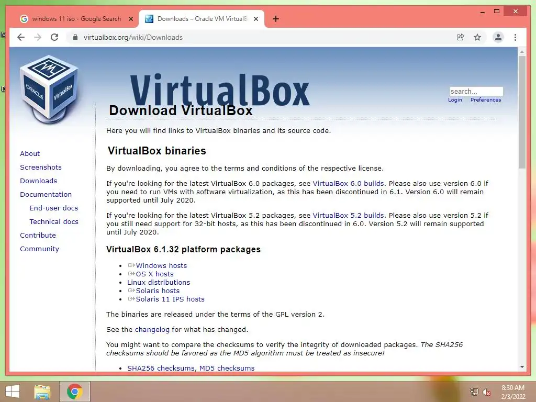Screen dimensions: 536x402
Task: Close the 'windows 11 iso - Google Search' tab
Action: (x=130, y=19)
